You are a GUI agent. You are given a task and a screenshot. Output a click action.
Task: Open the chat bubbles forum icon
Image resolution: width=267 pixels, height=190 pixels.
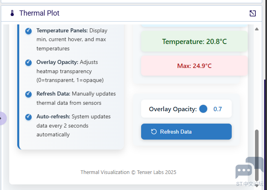(x=249, y=168)
